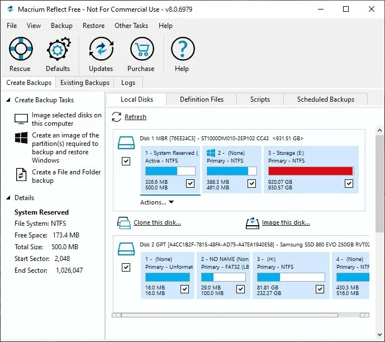Click the 'Free Space: 173.4 MB' detail
Screen dimensions: 385x342
click(x=46, y=235)
